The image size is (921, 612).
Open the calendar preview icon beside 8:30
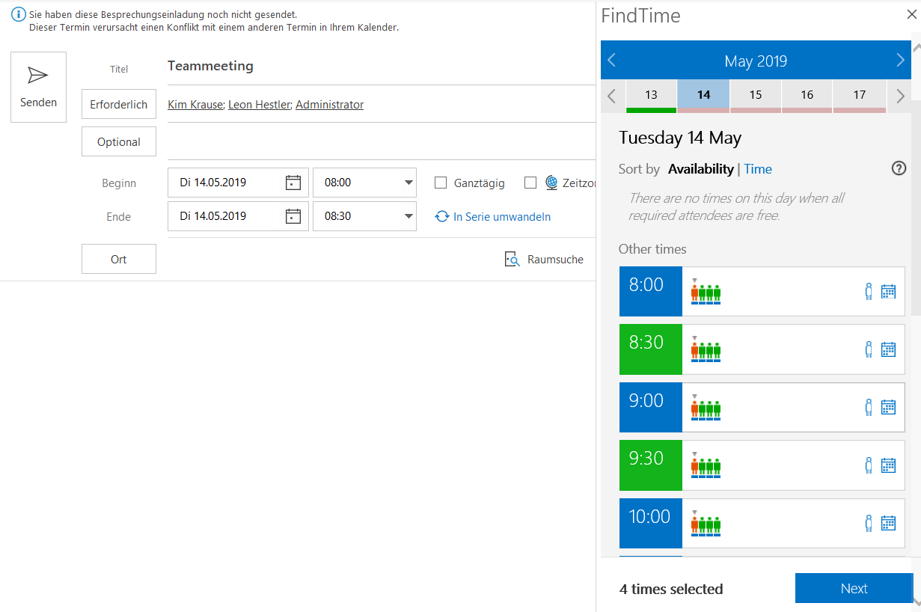coord(888,349)
